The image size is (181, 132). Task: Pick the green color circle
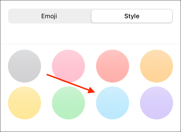(x=69, y=103)
